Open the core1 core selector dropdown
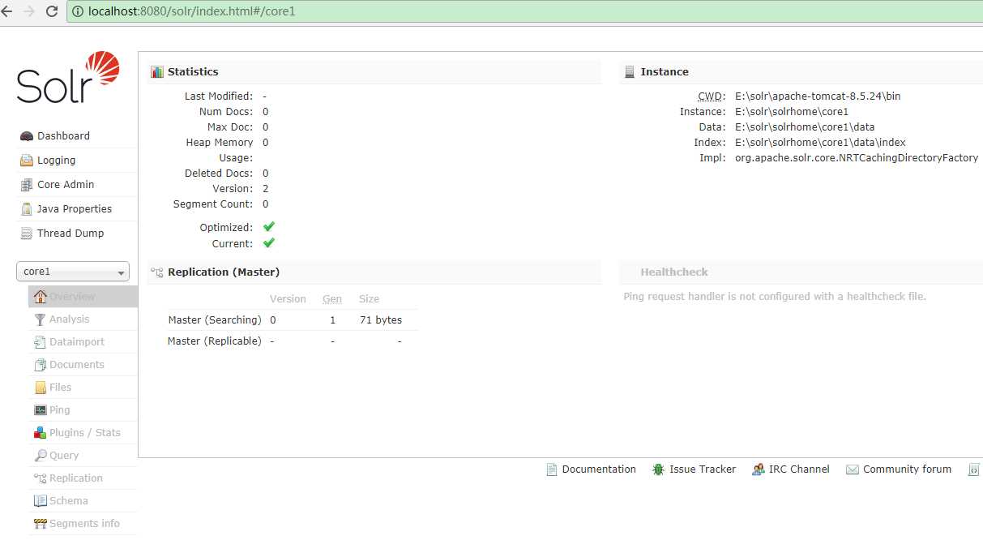This screenshot has height=553, width=983. click(x=73, y=272)
